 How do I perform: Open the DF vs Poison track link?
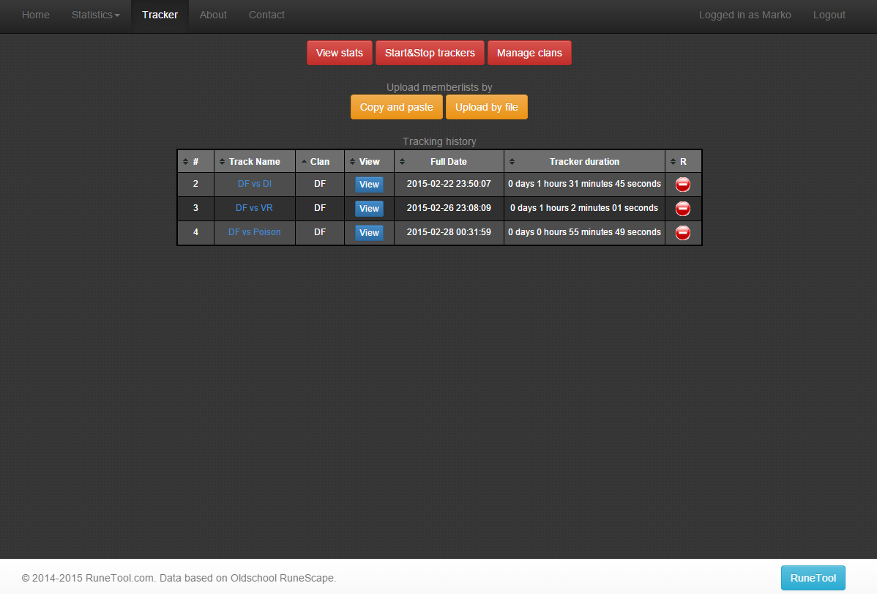pos(255,231)
